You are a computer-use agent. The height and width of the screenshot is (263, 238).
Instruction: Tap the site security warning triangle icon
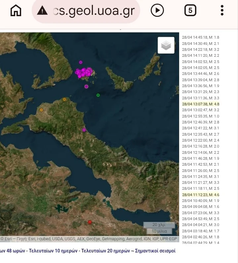pos(42,11)
